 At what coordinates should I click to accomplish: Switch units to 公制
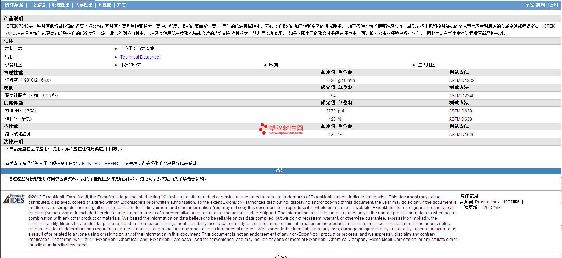[553, 5]
